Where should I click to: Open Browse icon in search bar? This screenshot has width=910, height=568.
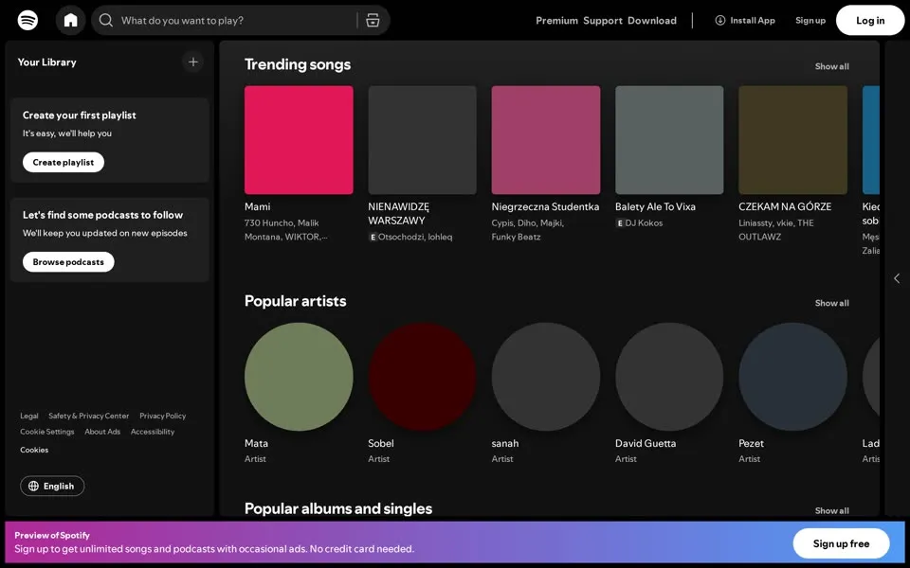373,20
